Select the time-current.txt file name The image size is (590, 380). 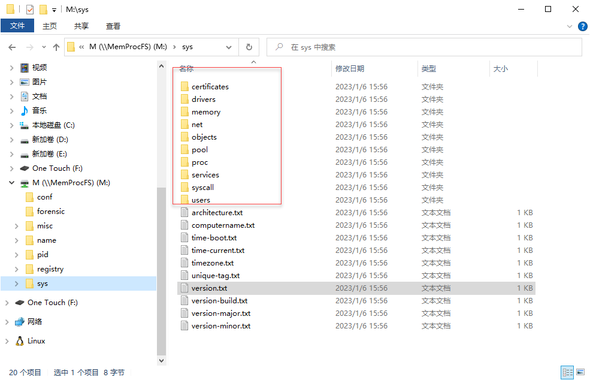tap(218, 251)
